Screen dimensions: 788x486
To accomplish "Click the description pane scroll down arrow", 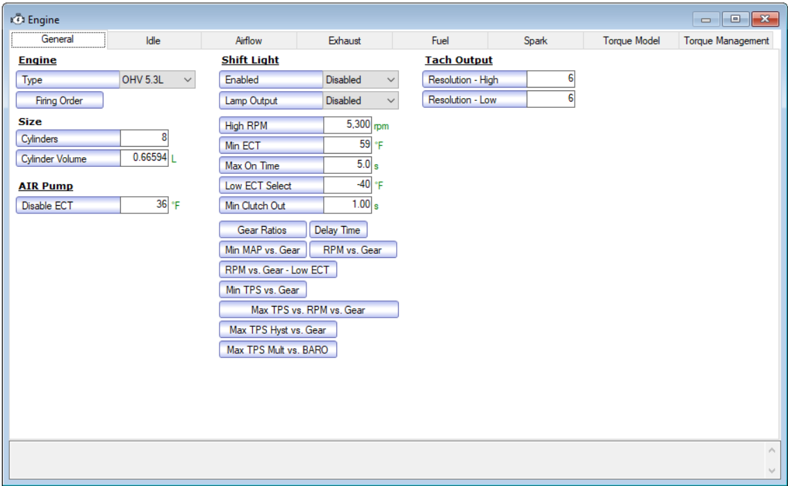I will pos(771,471).
